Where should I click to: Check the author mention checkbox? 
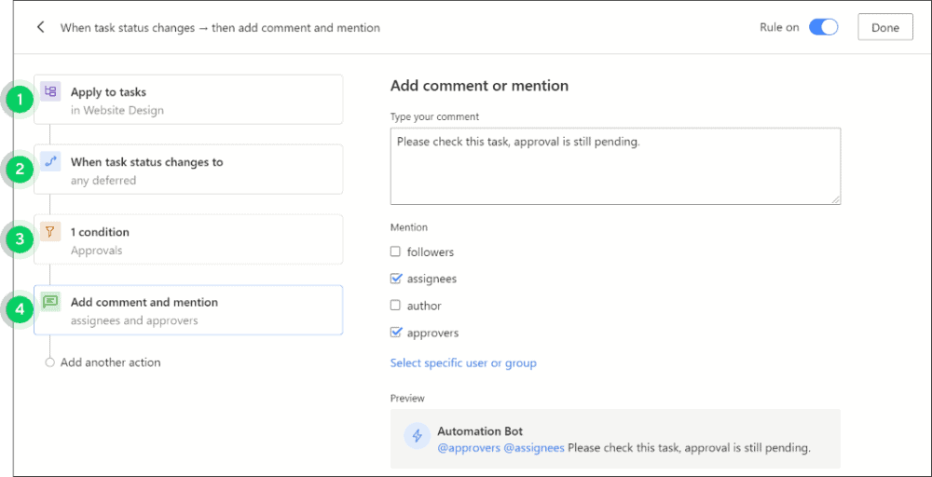coord(395,306)
